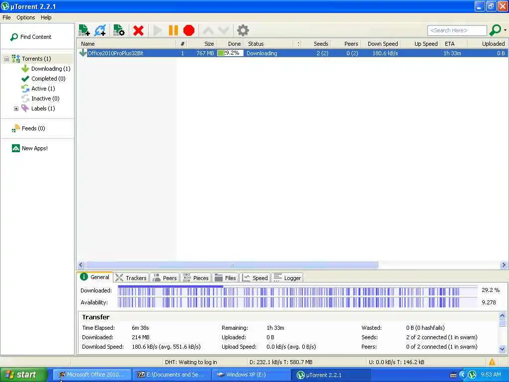Click the green search magnifier icon
Image resolution: width=509 pixels, height=382 pixels.
click(x=496, y=30)
